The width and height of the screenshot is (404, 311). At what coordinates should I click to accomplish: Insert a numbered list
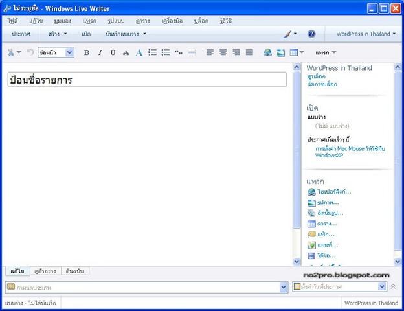[153, 52]
